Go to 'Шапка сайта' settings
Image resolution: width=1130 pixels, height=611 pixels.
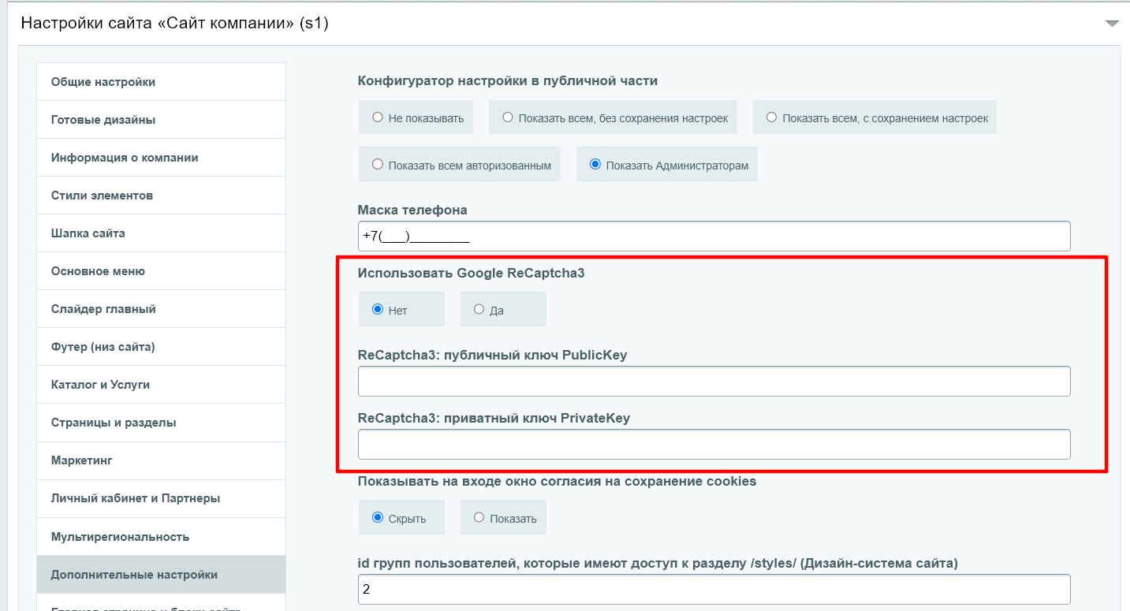click(x=88, y=233)
